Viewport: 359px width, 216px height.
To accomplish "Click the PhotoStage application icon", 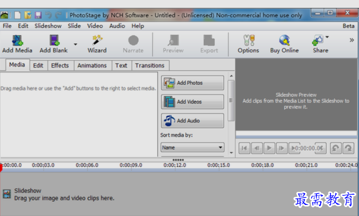I will click(4, 15).
